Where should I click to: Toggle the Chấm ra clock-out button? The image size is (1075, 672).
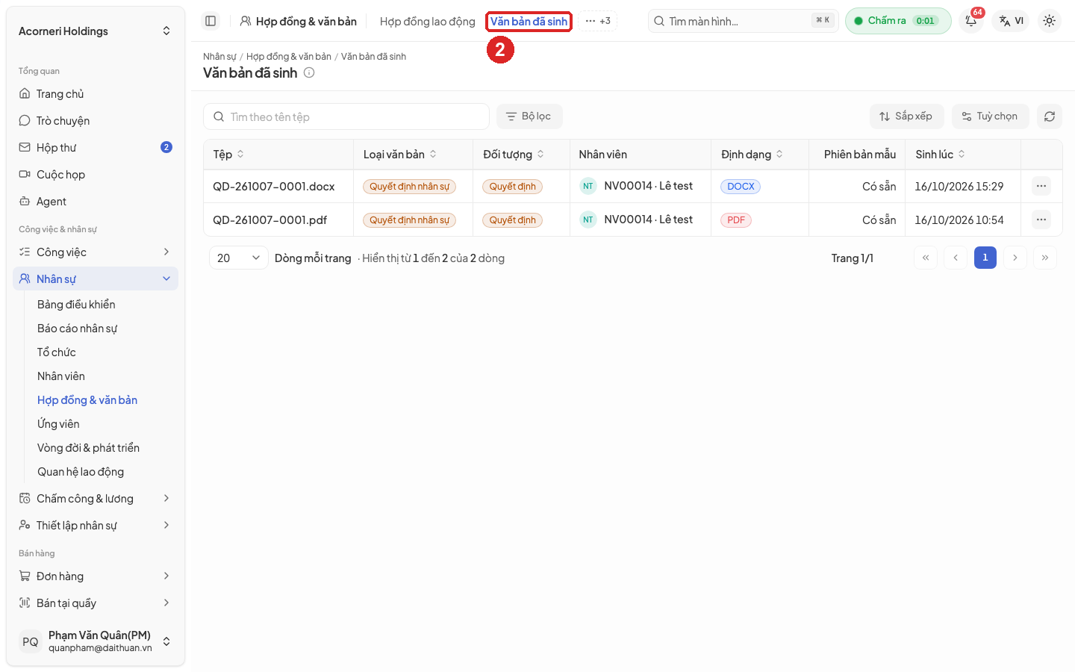898,21
